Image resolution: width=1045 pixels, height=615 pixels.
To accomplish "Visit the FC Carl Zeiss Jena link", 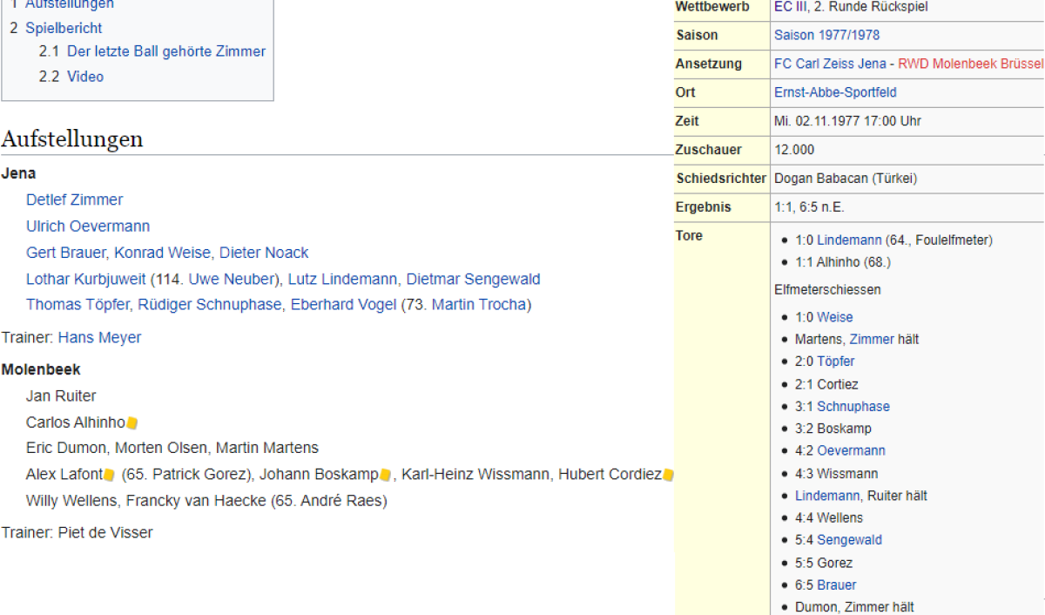I will point(829,64).
